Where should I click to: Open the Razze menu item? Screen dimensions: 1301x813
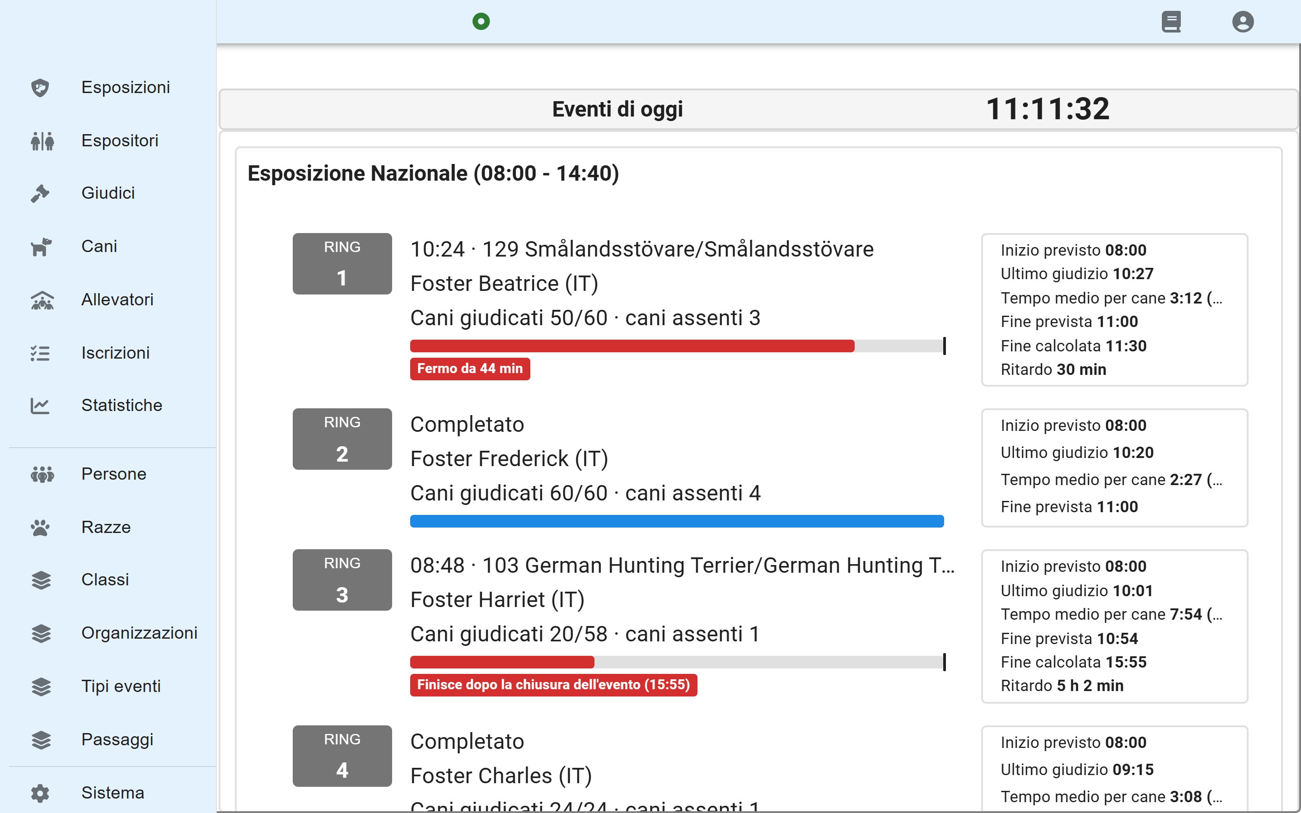[x=106, y=527]
